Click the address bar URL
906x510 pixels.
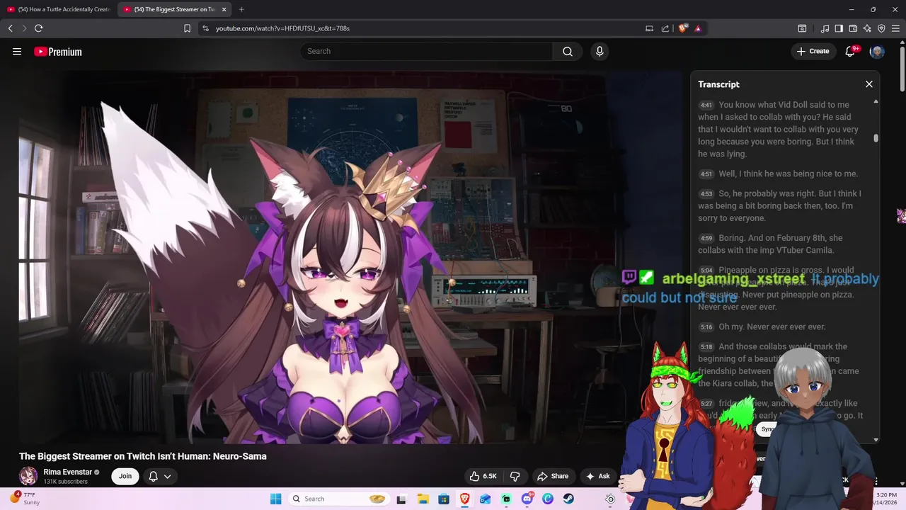(282, 28)
